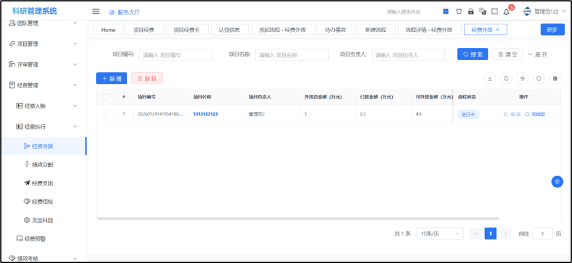572x263 pixels.
Task: Open the 10条/页 page size dropdown
Action: [440, 233]
